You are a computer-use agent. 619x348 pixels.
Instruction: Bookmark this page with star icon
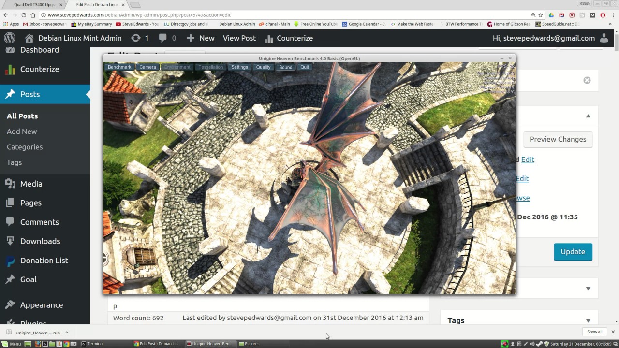(541, 15)
